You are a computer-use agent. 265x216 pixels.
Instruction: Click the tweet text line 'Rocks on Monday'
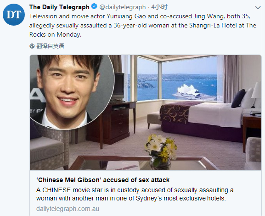(55, 34)
